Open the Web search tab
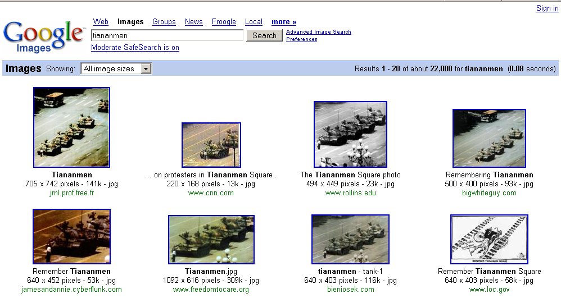561x298 pixels. pos(101,22)
